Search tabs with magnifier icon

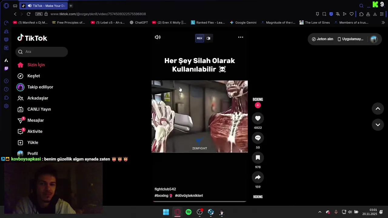pyautogui.click(x=361, y=6)
